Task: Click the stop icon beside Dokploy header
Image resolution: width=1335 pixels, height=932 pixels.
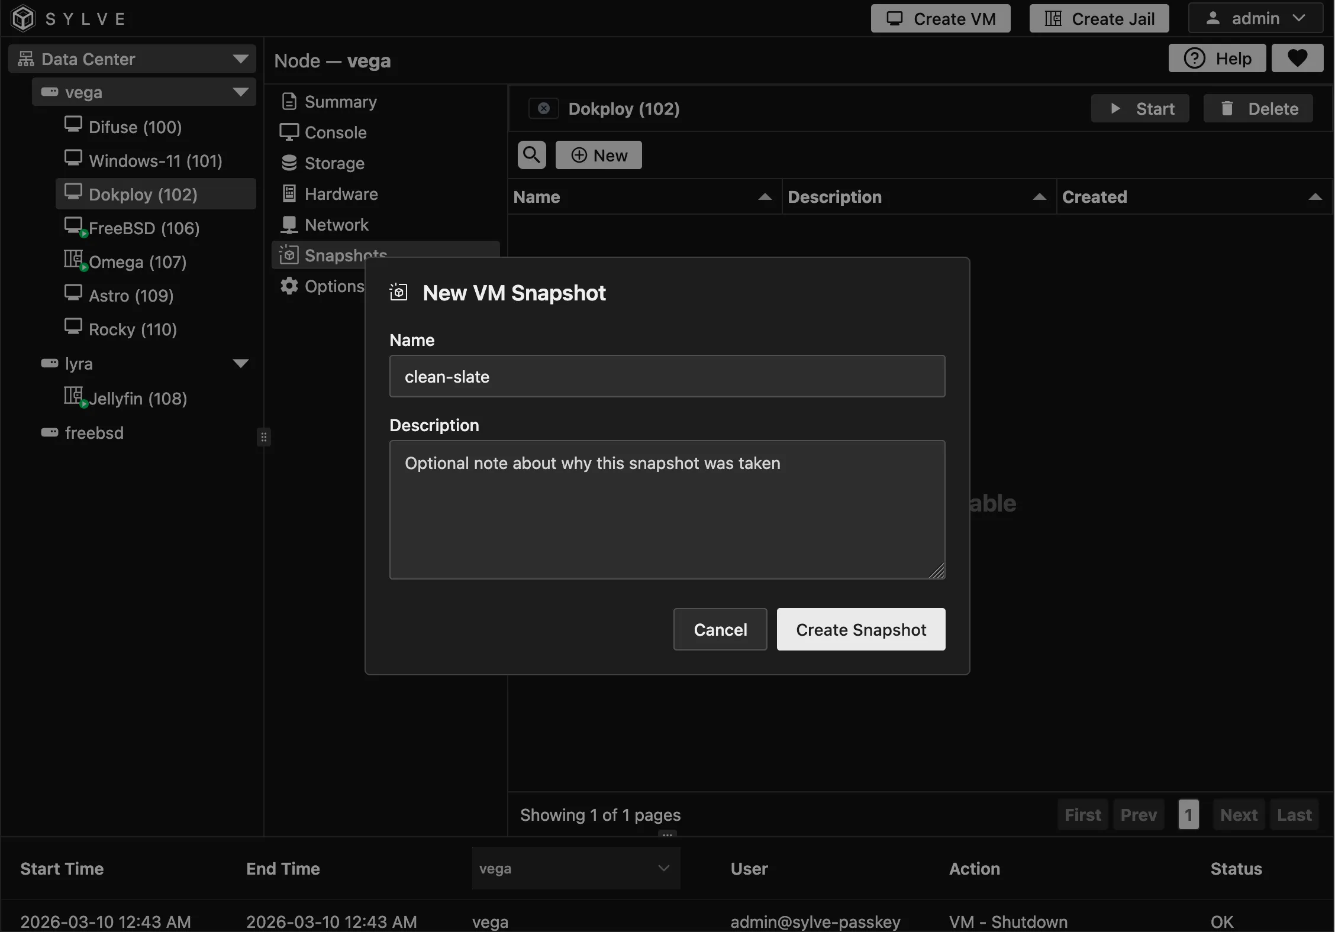Action: point(543,108)
